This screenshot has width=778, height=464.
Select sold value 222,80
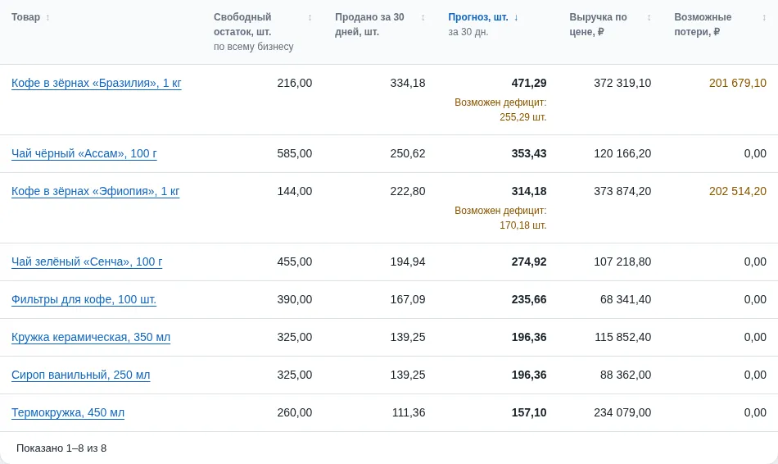pyautogui.click(x=408, y=191)
